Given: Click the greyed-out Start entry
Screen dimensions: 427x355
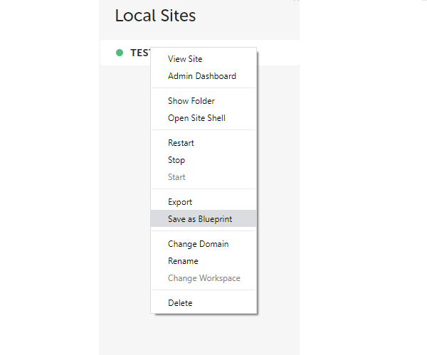Looking at the screenshot, I should click(x=176, y=177).
